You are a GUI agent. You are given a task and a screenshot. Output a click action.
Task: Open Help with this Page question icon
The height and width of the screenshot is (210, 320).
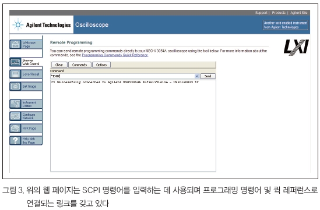(x=15, y=141)
